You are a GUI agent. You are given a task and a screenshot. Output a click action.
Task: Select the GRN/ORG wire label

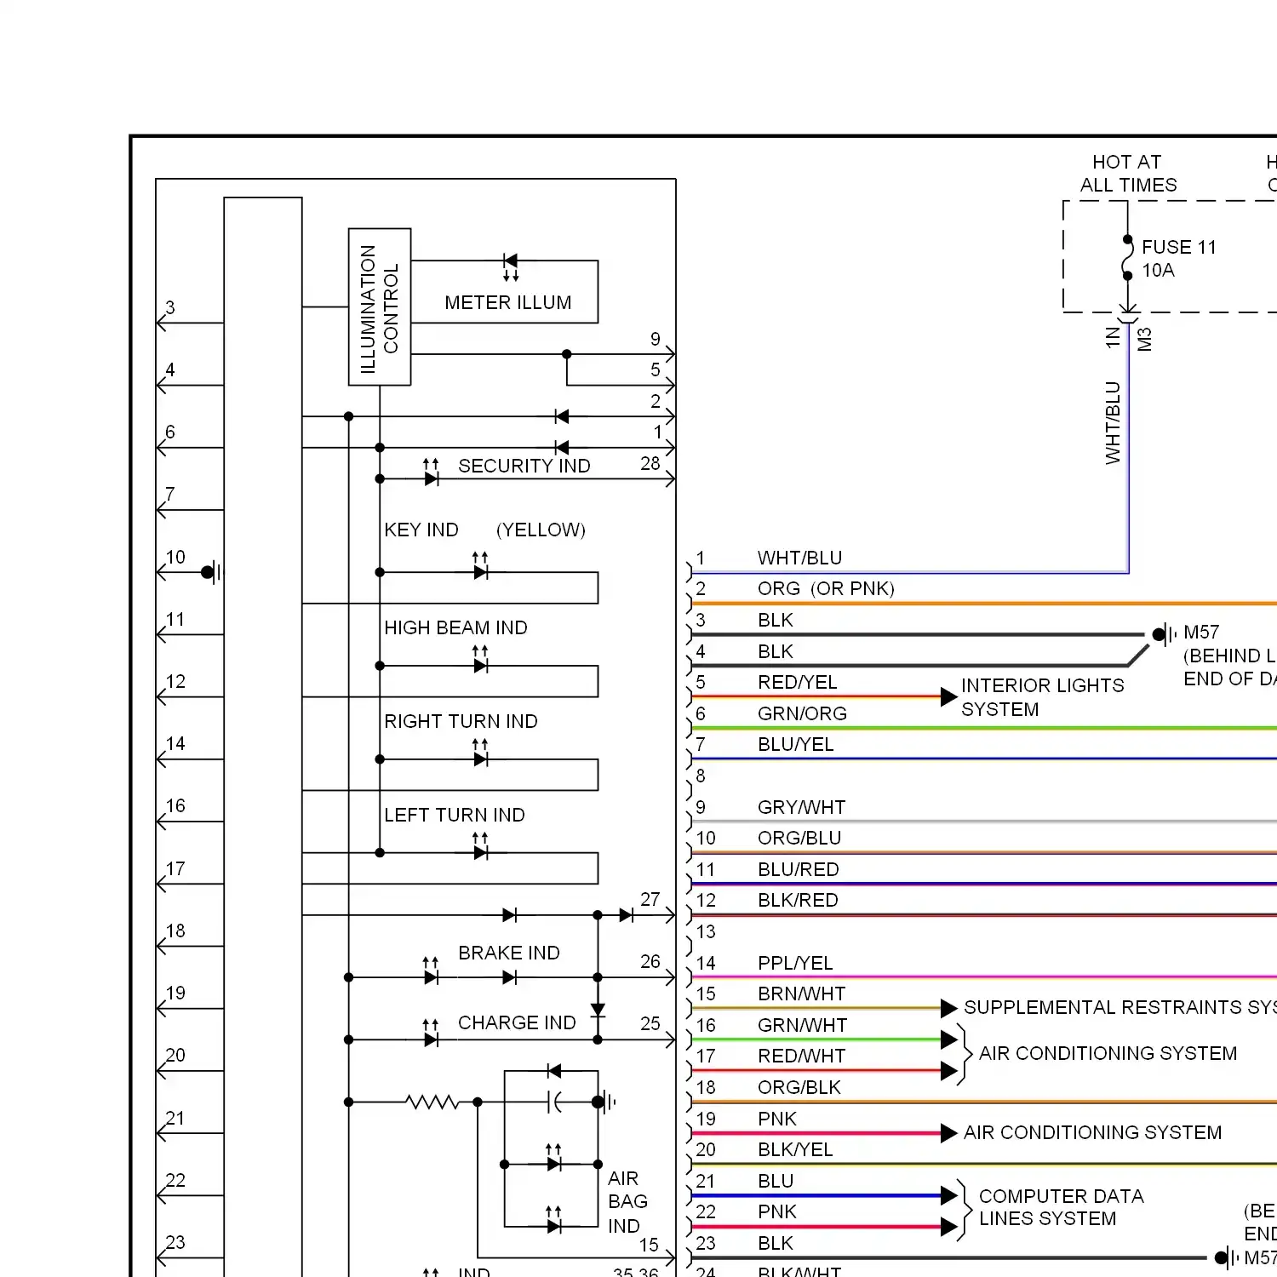802,713
